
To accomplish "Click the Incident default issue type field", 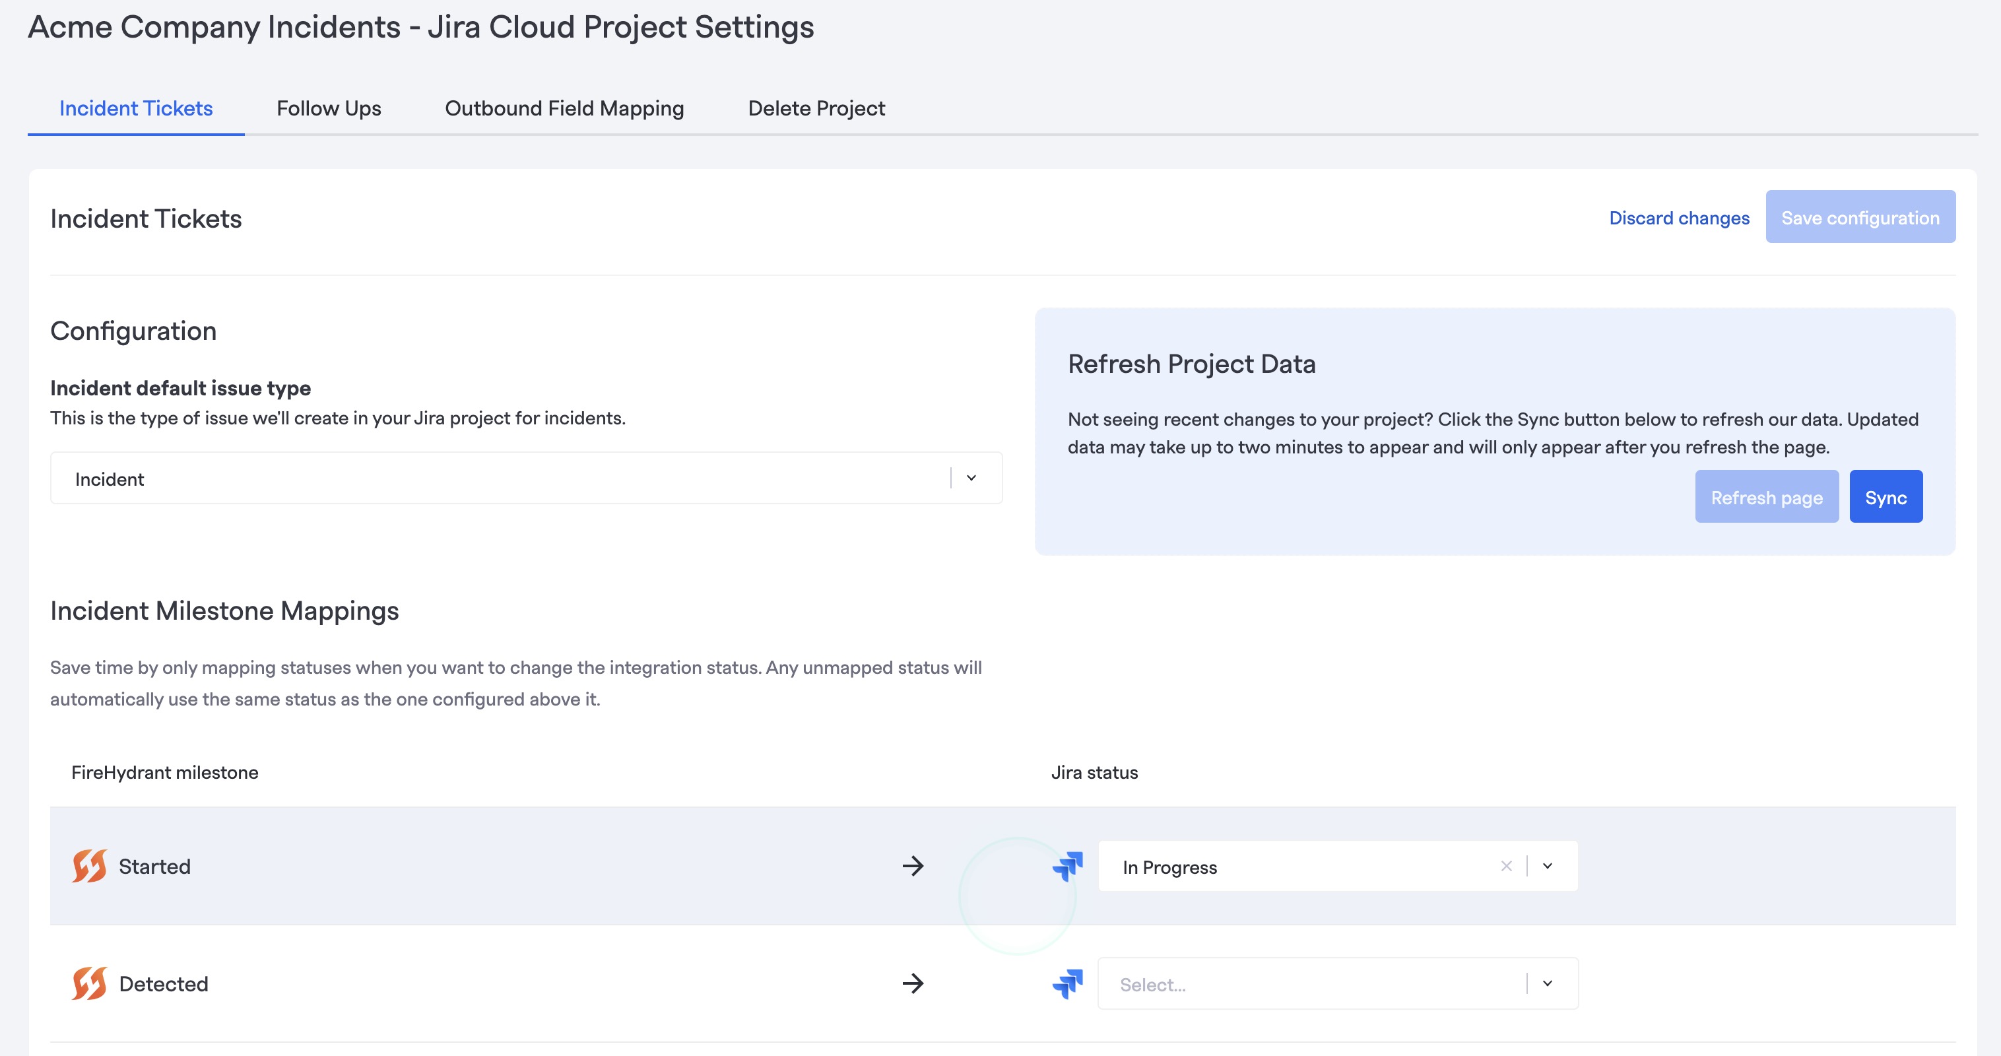I will pyautogui.click(x=526, y=478).
